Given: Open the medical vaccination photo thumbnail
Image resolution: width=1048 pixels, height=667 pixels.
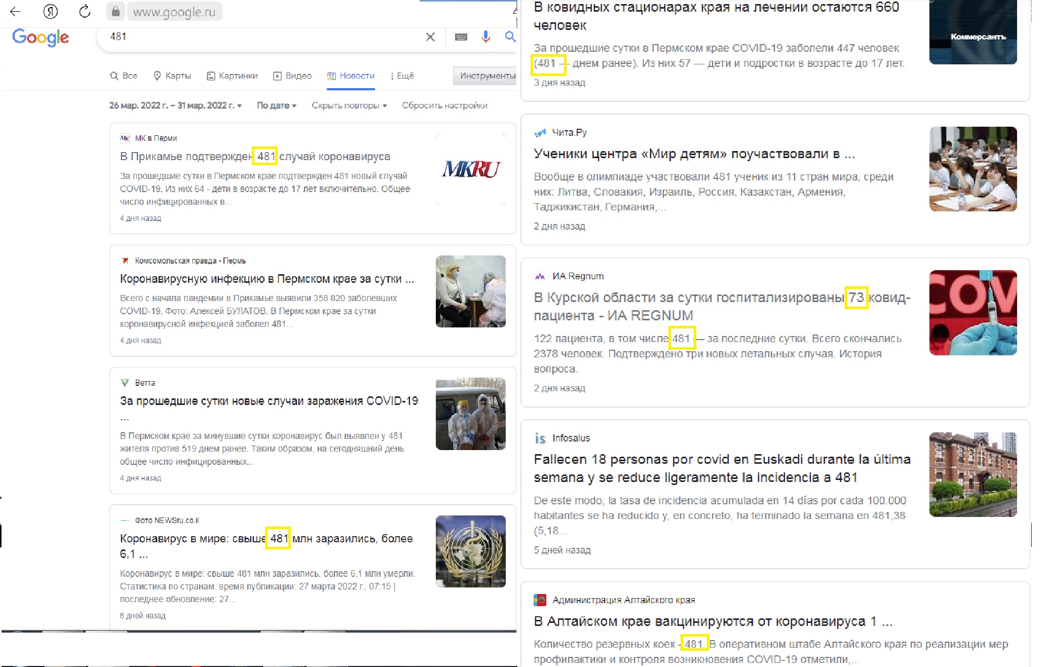Looking at the screenshot, I should click(x=471, y=291).
